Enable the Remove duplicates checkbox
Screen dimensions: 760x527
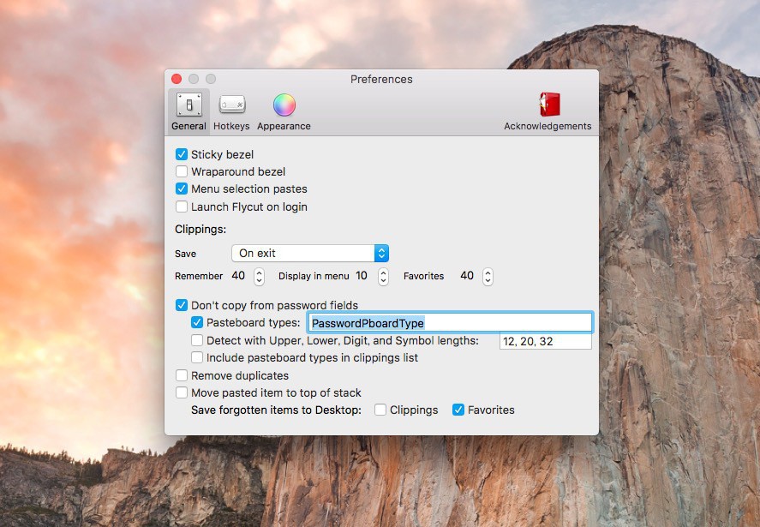[182, 375]
